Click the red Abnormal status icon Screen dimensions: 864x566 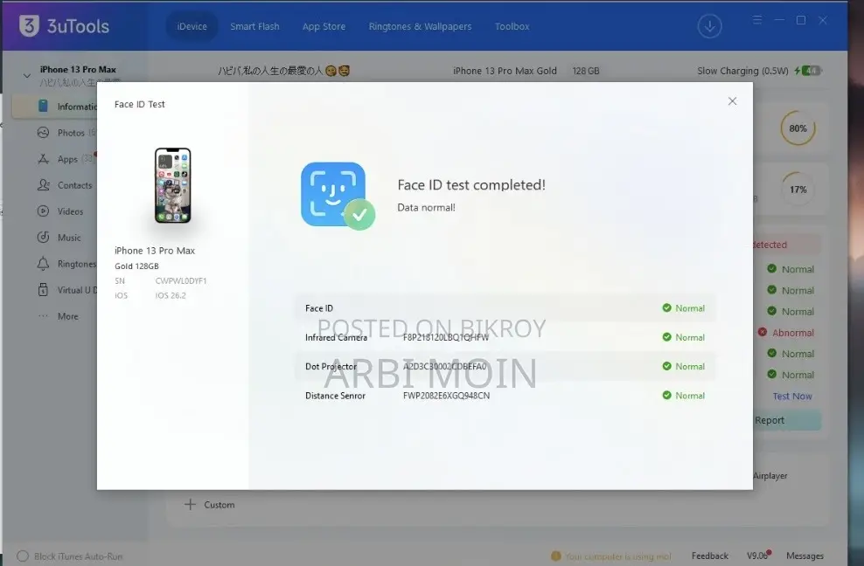[x=762, y=332]
